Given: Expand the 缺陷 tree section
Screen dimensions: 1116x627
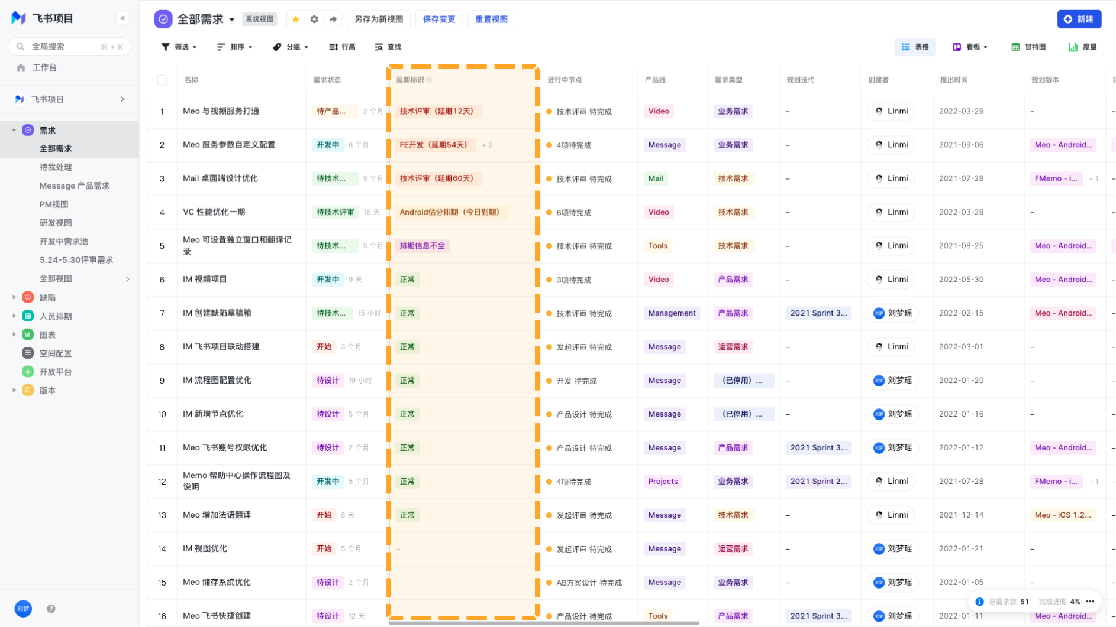Looking at the screenshot, I should 14,297.
